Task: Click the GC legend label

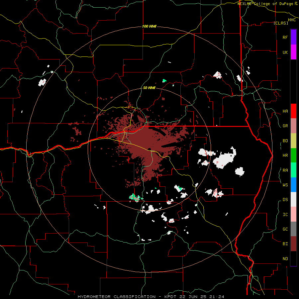Action: coord(285,229)
